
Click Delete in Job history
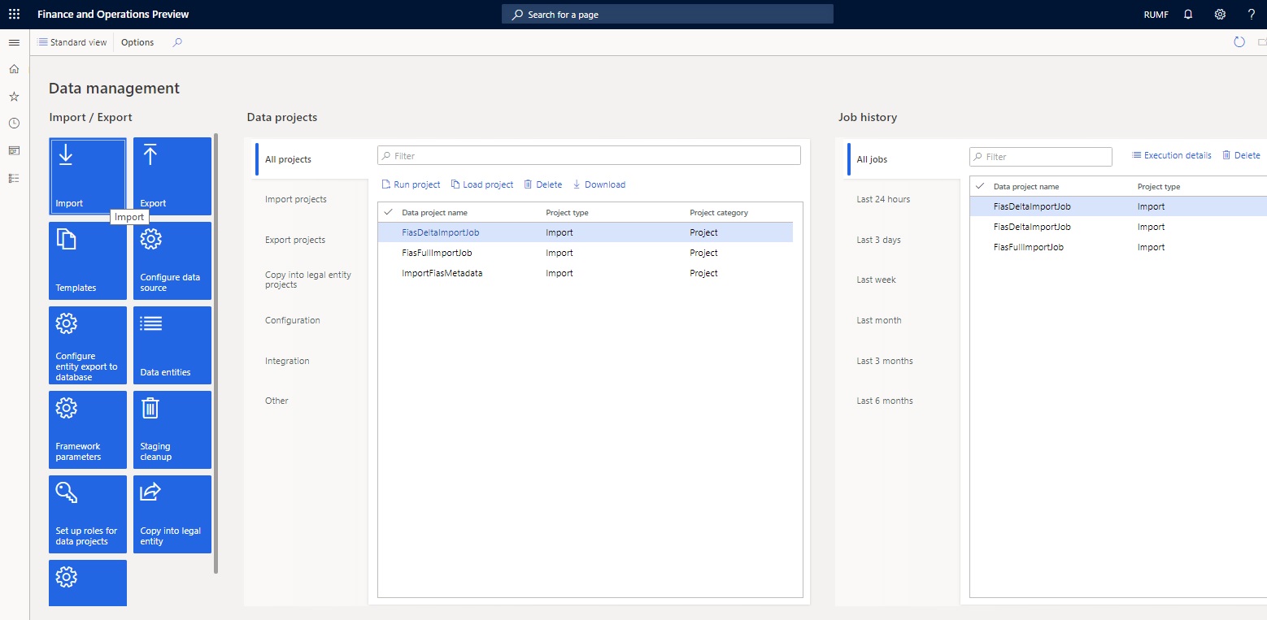pos(1241,155)
